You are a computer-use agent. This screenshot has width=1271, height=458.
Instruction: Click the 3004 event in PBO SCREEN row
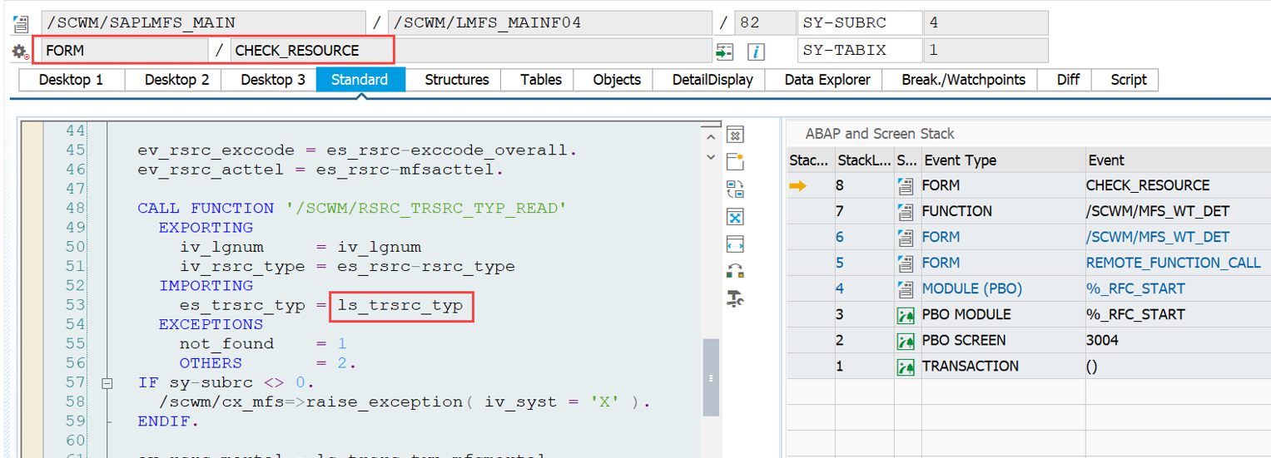tap(1102, 340)
